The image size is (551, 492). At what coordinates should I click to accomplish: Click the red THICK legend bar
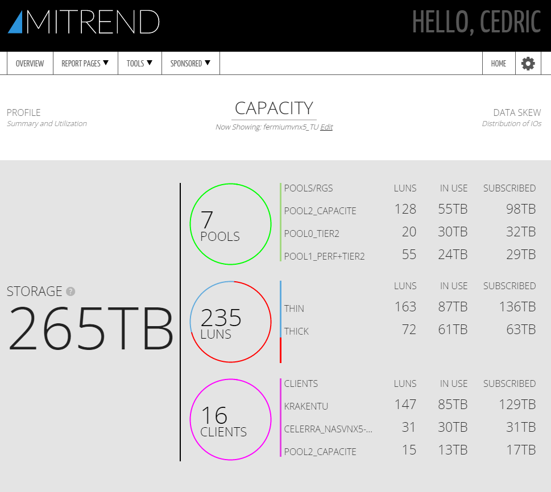pos(281,350)
